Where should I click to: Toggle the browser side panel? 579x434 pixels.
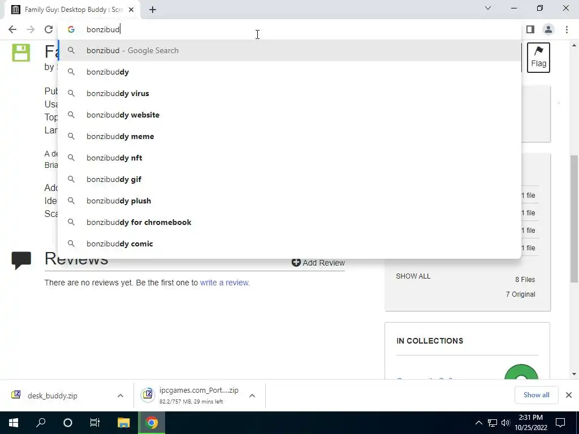point(530,29)
